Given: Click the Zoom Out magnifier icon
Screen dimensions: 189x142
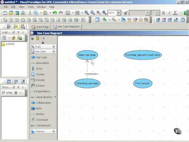Looking at the screenshot, I should click(93, 13).
